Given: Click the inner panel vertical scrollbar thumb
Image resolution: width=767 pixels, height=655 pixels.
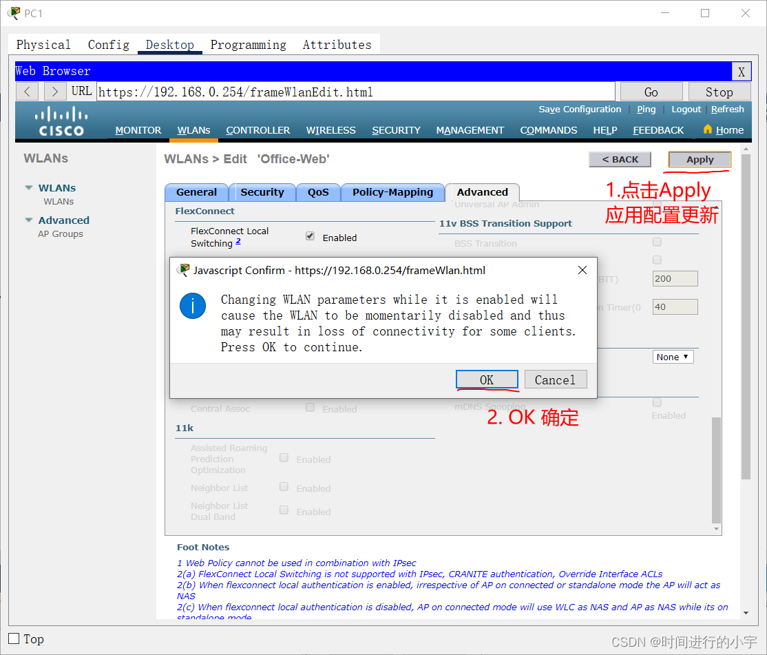Looking at the screenshot, I should coord(716,470).
